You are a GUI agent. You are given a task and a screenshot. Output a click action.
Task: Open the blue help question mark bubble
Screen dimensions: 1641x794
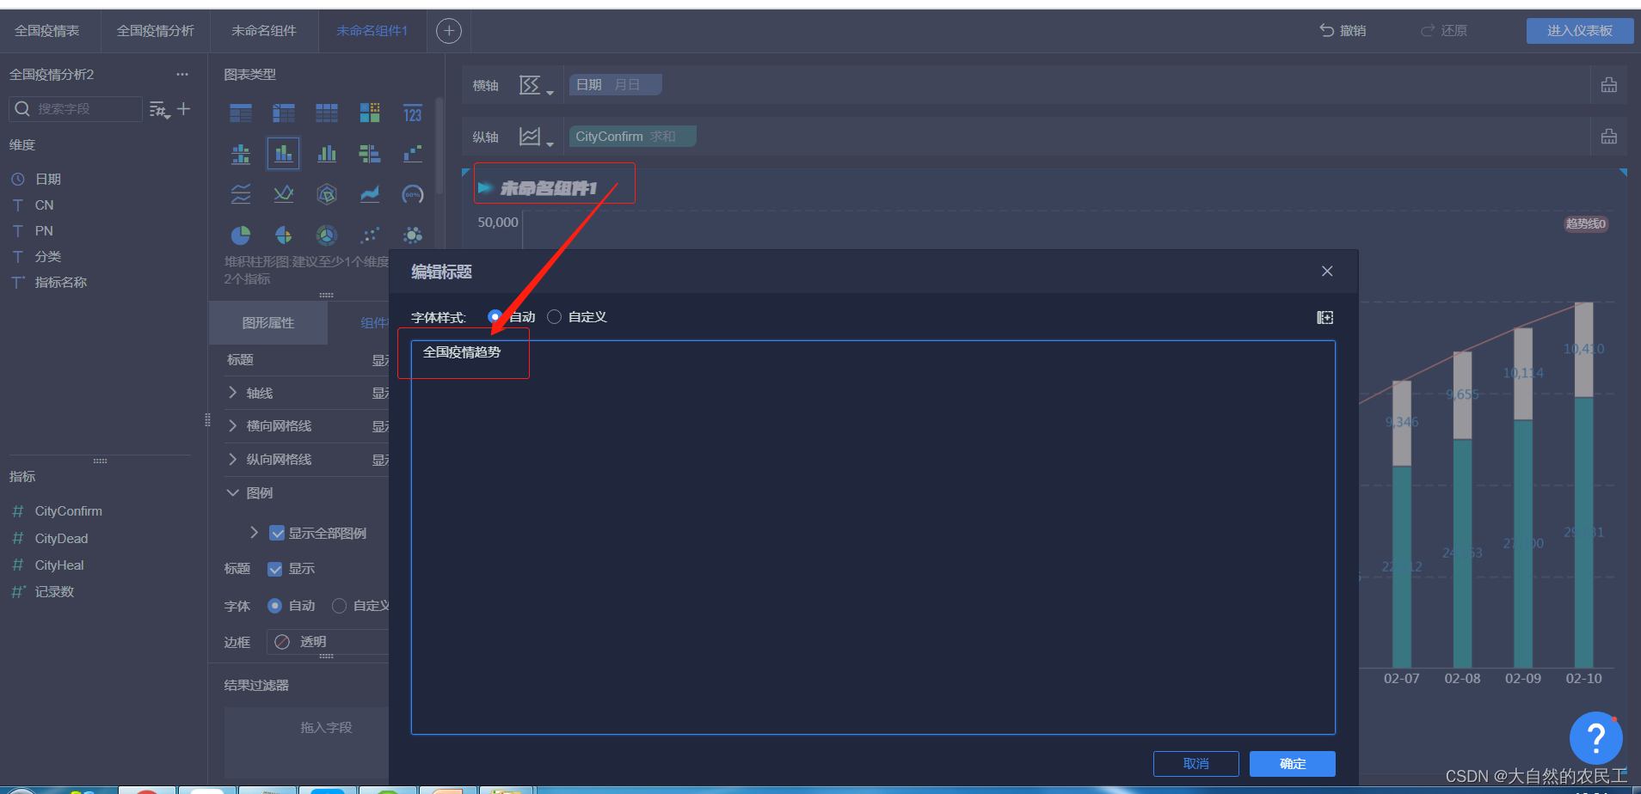tap(1596, 738)
